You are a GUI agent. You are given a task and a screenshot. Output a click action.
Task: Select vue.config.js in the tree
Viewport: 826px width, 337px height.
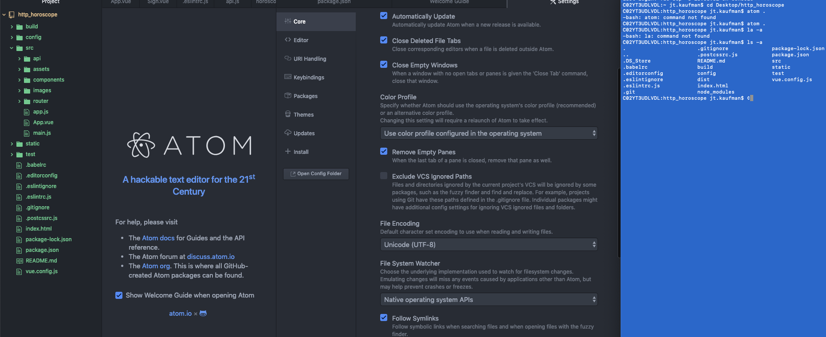[41, 271]
